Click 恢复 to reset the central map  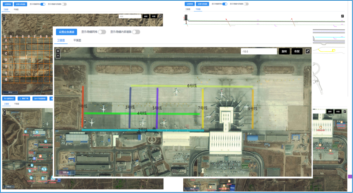[x=297, y=51]
